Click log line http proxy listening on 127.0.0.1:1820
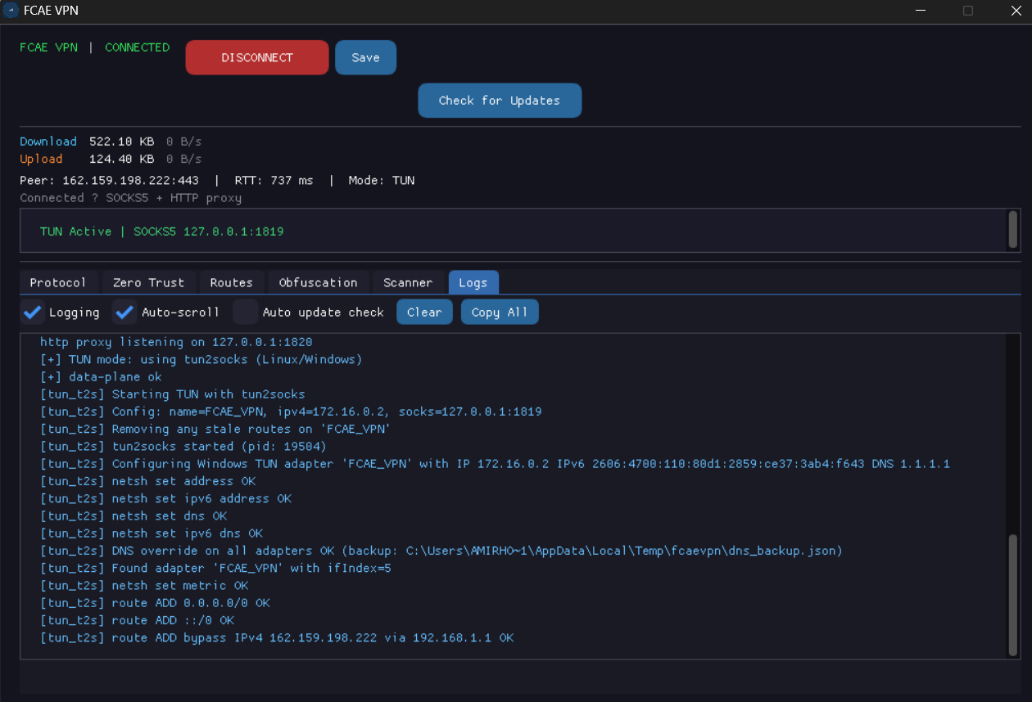 [x=176, y=342]
